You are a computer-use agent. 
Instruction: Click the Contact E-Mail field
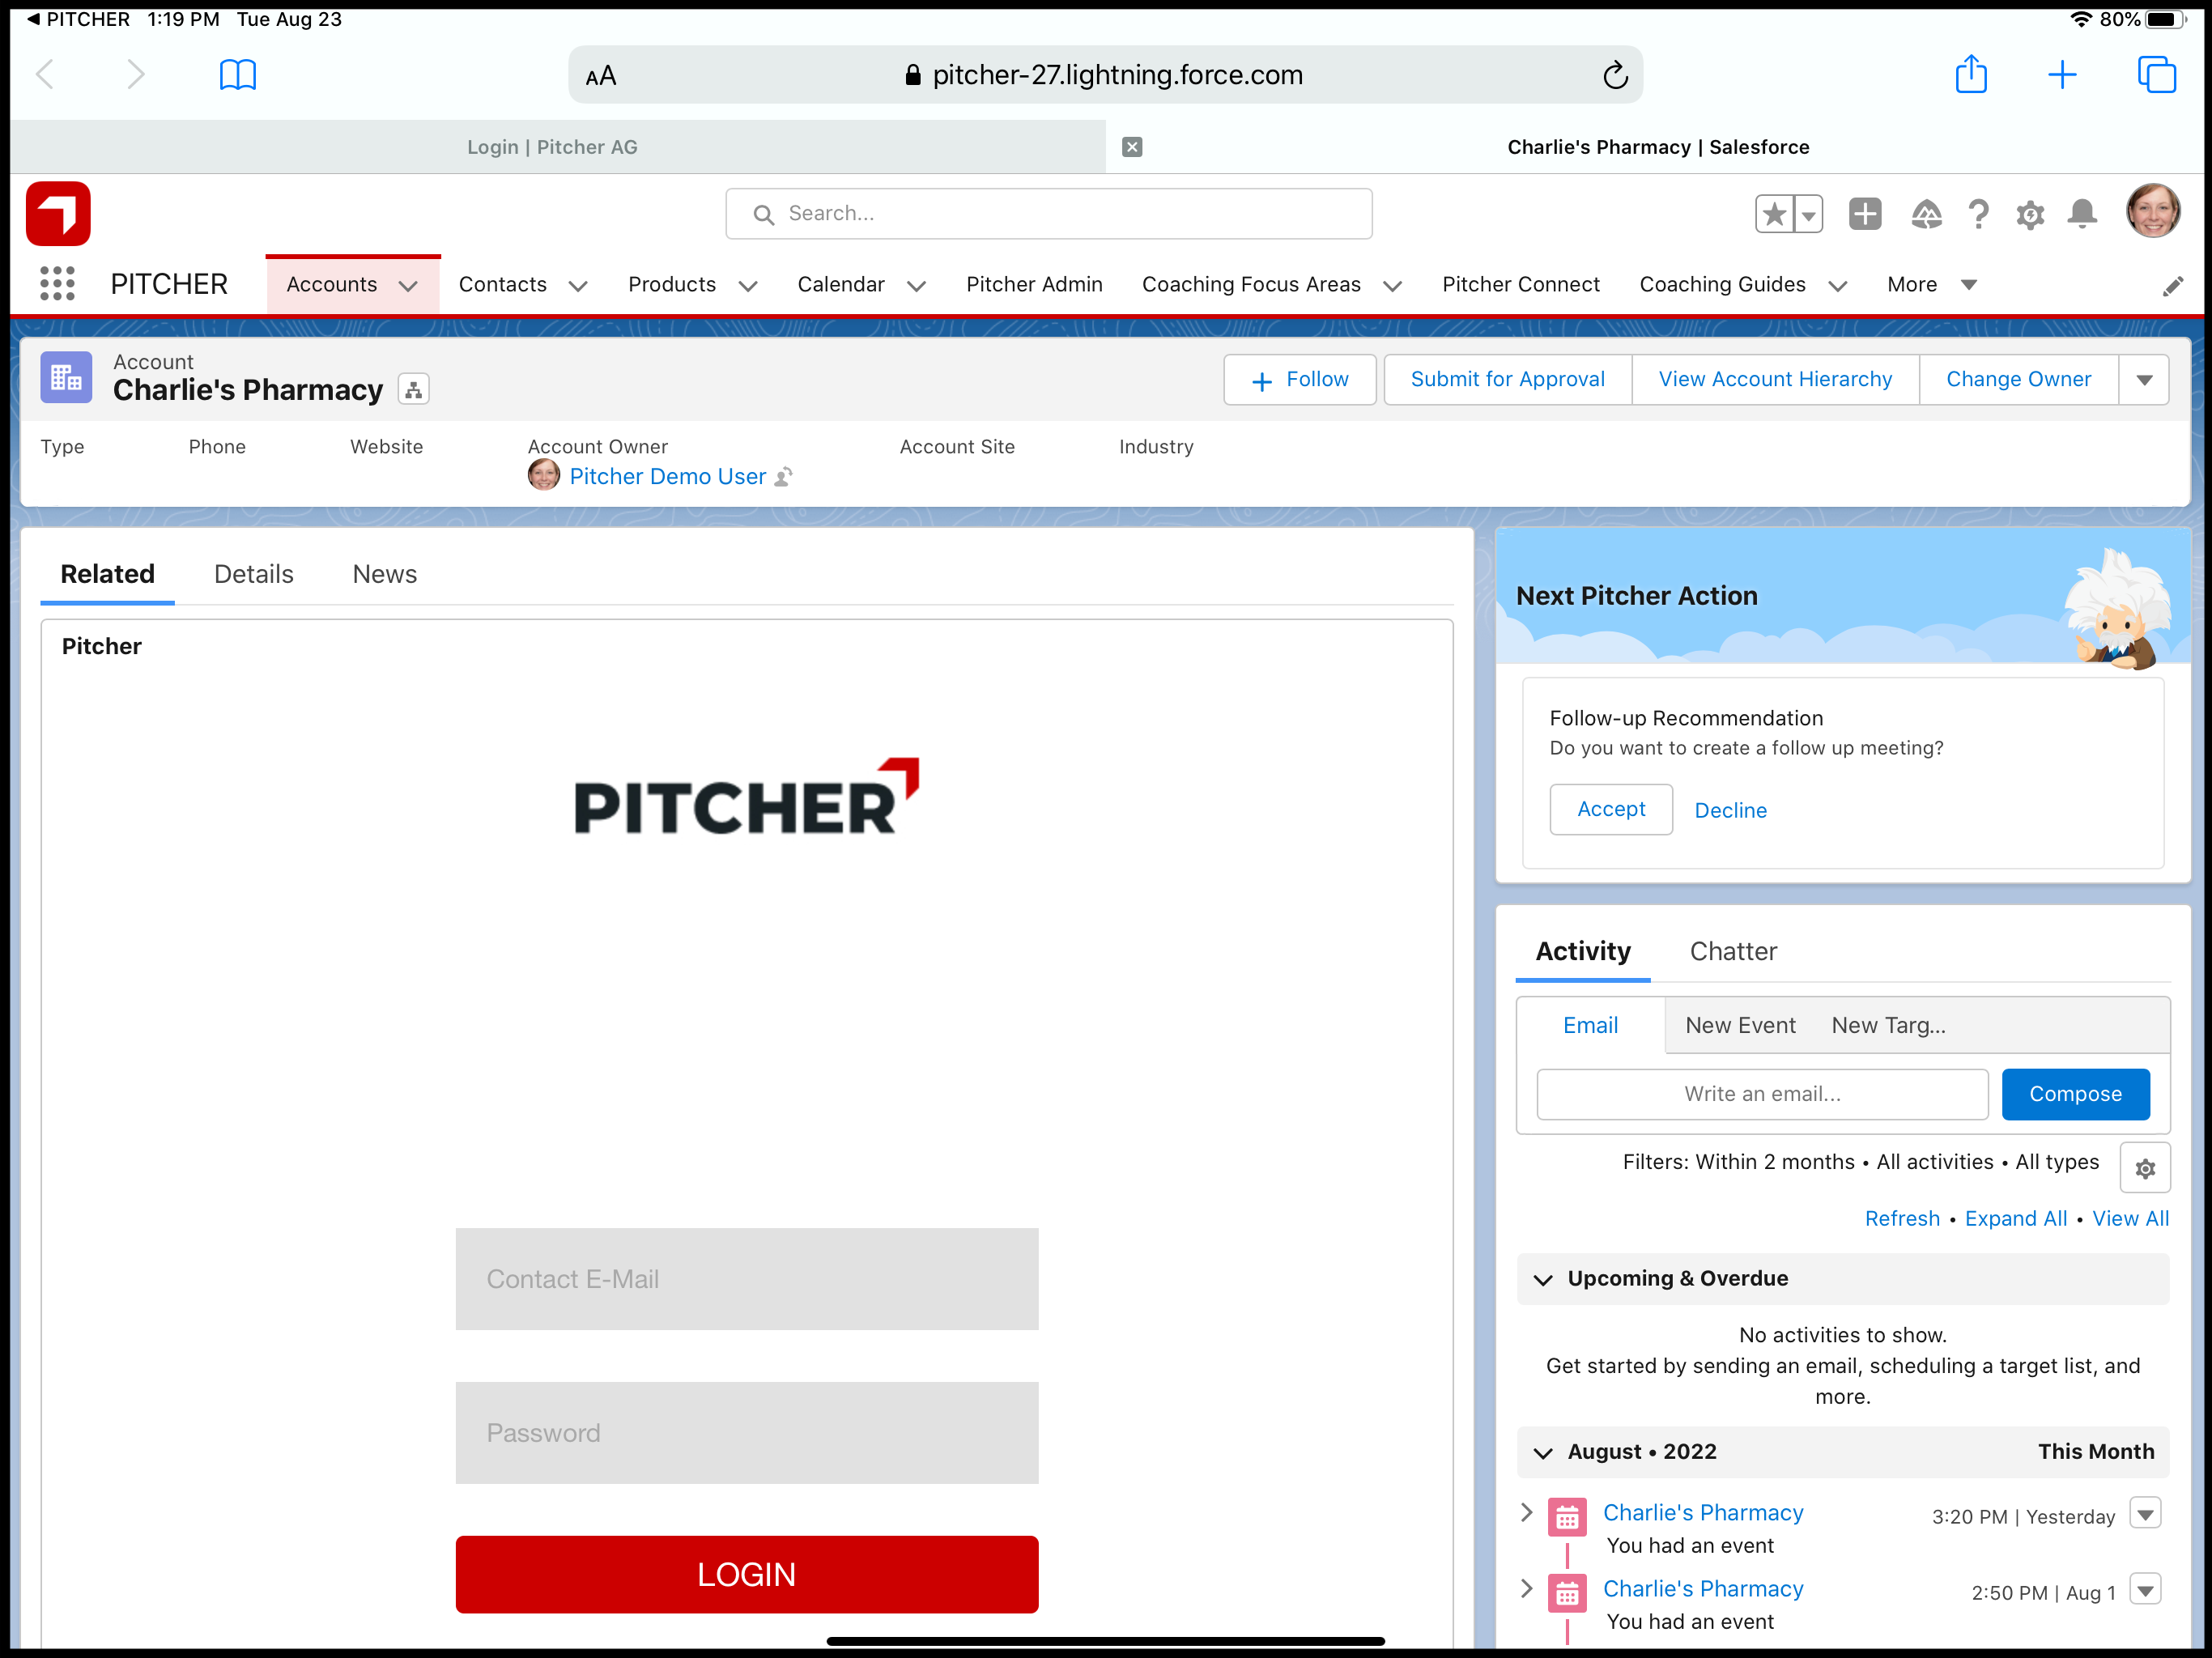pyautogui.click(x=746, y=1279)
